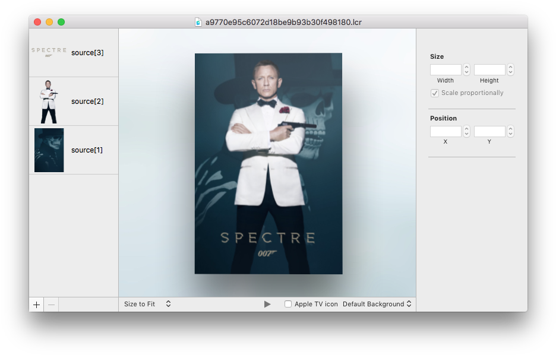
Task: Increase the X value with its stepper
Action: click(x=466, y=128)
